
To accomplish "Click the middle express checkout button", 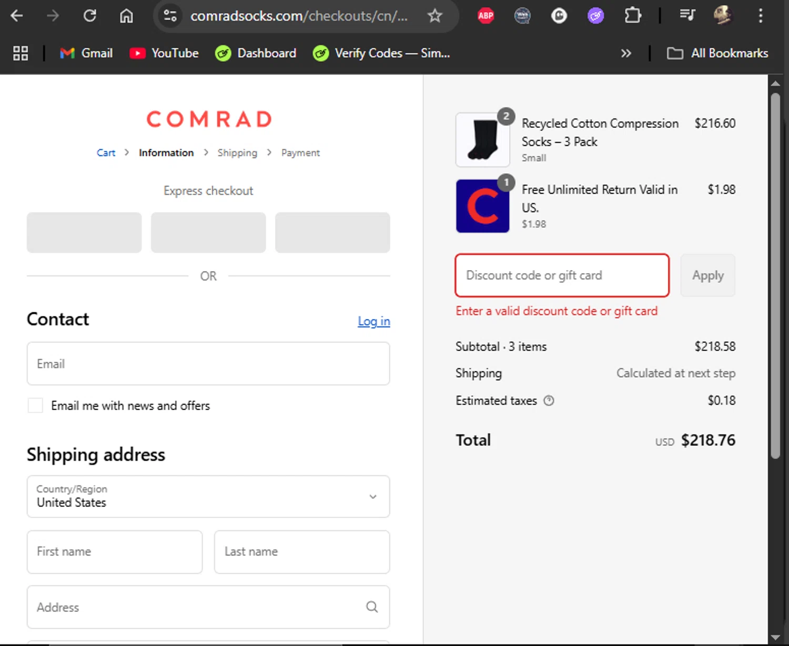I will 208,232.
